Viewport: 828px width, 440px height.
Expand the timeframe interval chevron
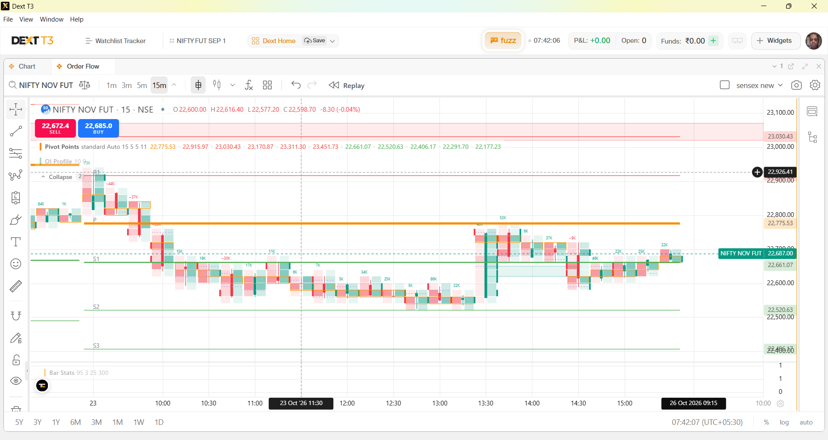point(174,85)
